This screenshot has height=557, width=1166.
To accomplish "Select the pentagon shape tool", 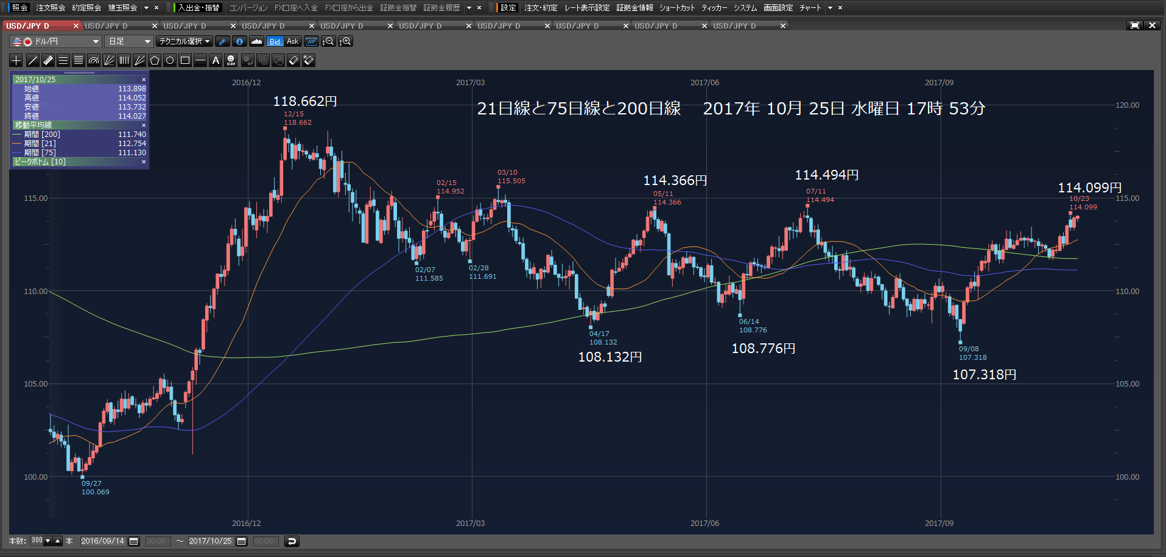I will [155, 60].
